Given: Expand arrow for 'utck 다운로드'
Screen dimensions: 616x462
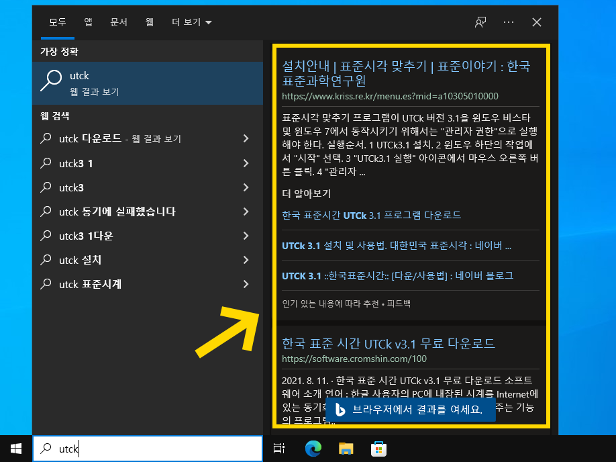Looking at the screenshot, I should (246, 138).
